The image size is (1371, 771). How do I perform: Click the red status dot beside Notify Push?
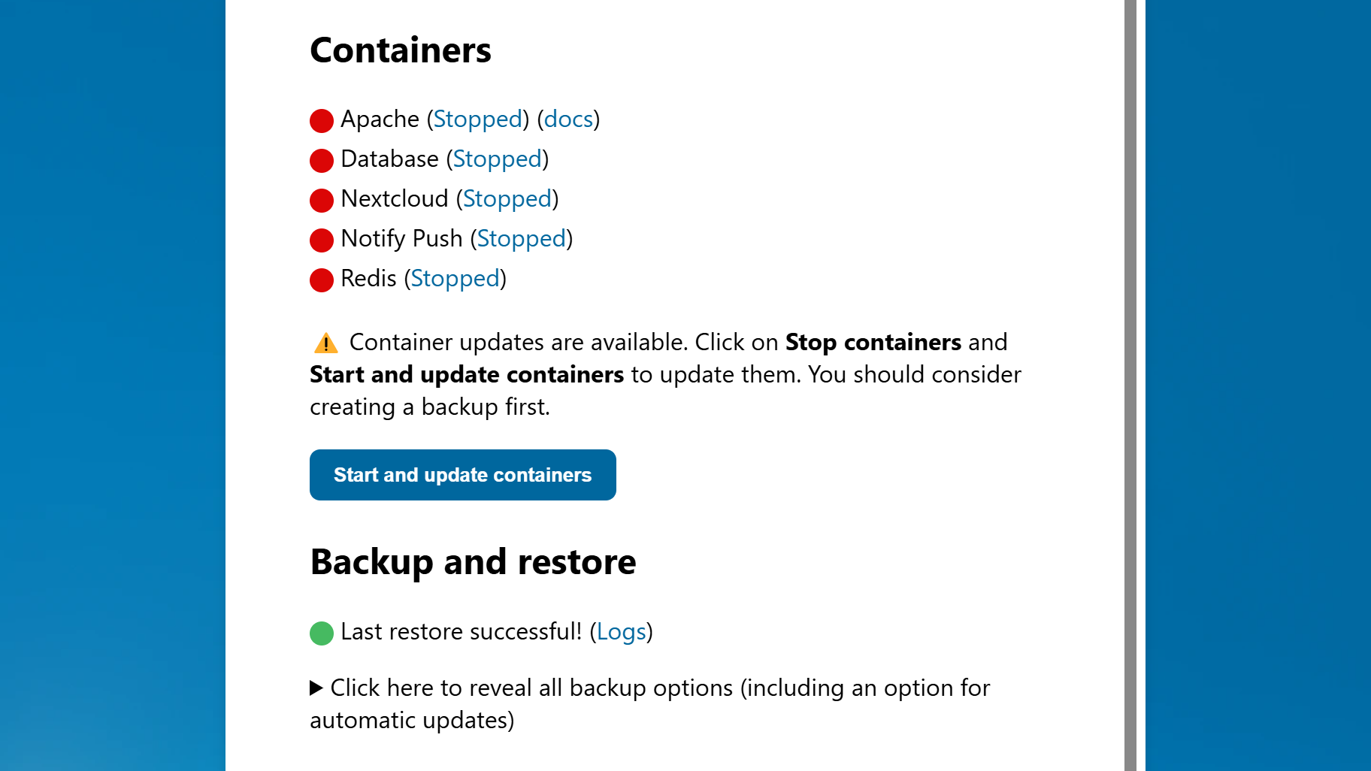click(322, 240)
